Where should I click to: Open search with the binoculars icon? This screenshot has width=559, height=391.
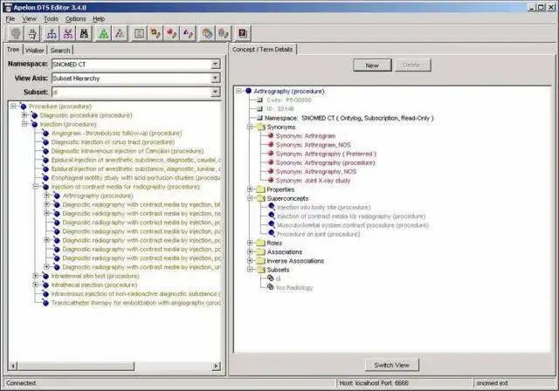85,33
